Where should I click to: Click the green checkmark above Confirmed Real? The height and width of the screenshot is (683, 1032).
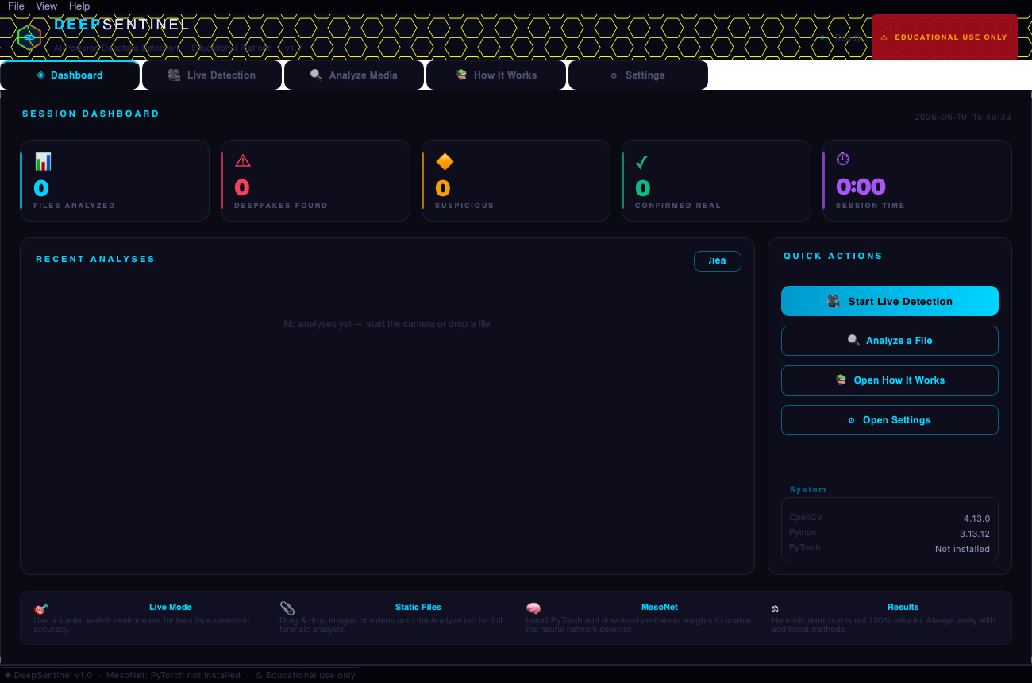tap(642, 163)
